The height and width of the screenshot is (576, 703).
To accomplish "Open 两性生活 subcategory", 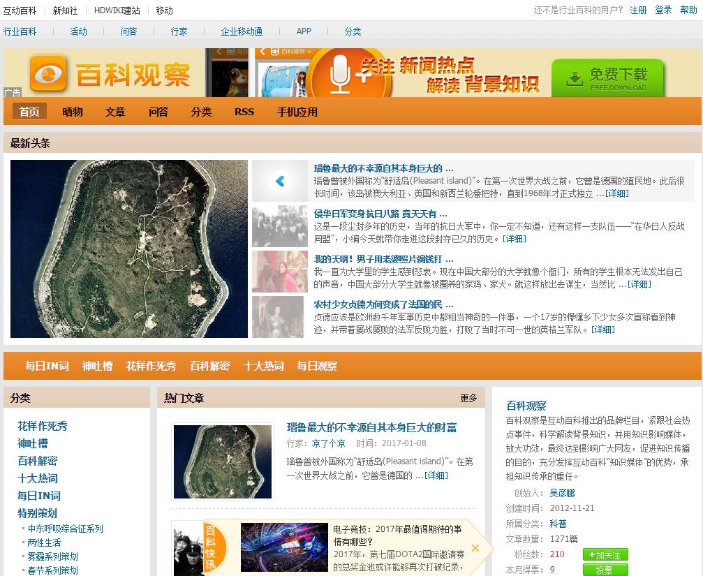I will tap(44, 542).
